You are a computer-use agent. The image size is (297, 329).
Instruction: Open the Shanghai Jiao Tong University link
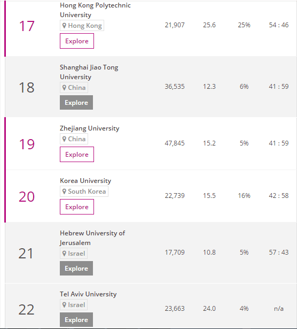point(89,72)
